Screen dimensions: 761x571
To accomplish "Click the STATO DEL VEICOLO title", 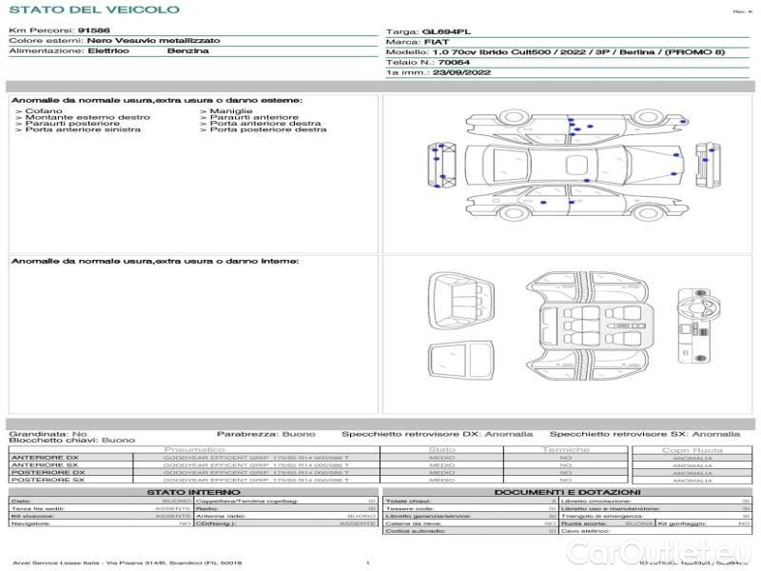I will pyautogui.click(x=93, y=10).
